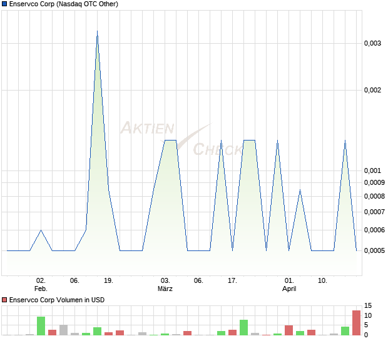
Task: Click the 'April' month label
Action: click(x=289, y=289)
